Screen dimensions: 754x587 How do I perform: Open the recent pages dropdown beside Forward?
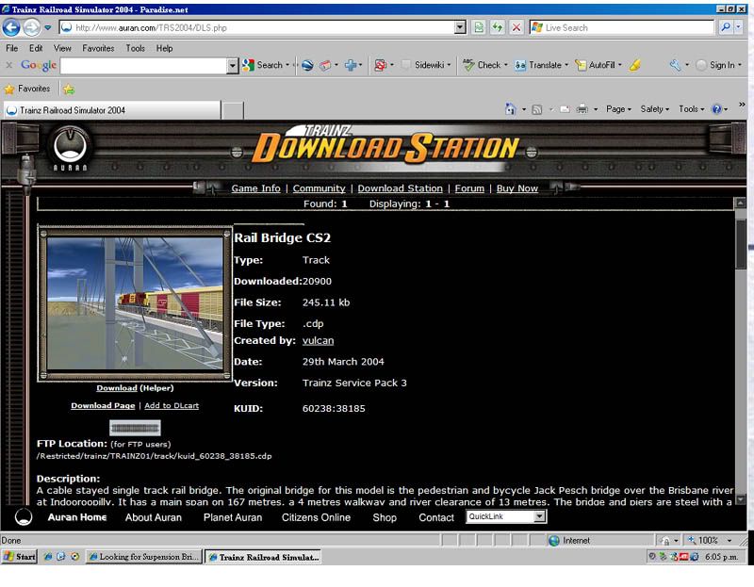(x=48, y=28)
